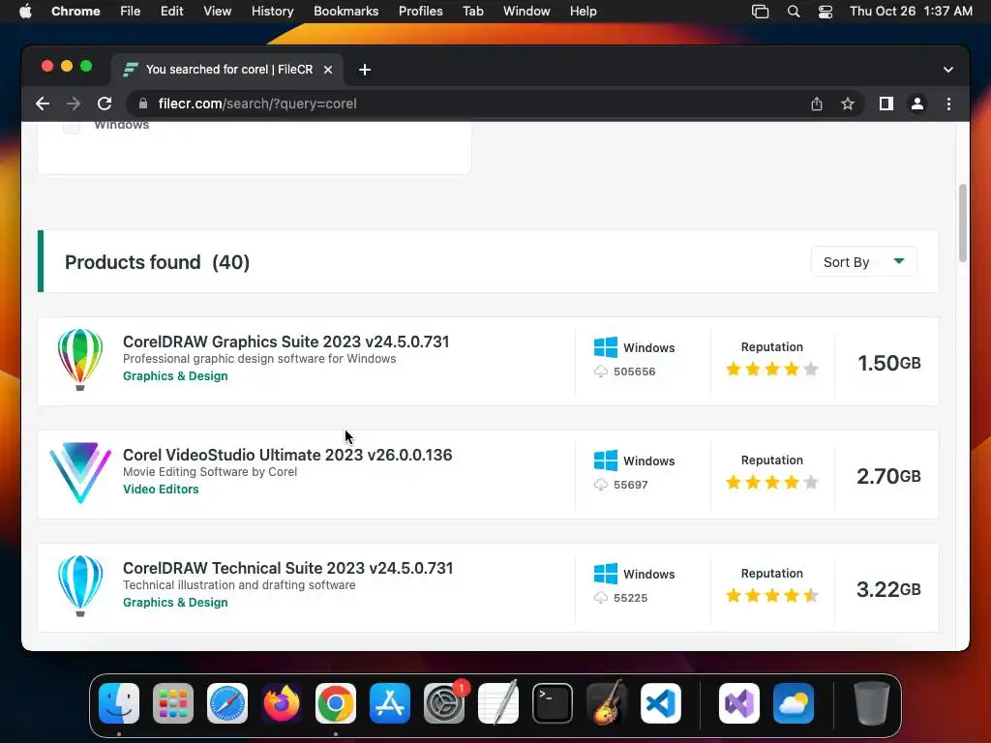Open Chrome's three-dot menu
991x743 pixels.
948,104
